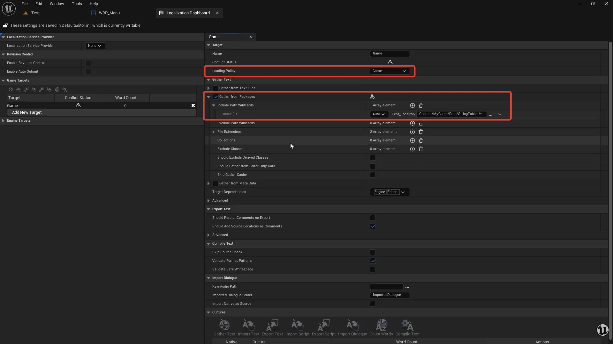This screenshot has height=344, width=613.
Task: Expand the Advanced section under Gather Text
Action: click(x=208, y=201)
